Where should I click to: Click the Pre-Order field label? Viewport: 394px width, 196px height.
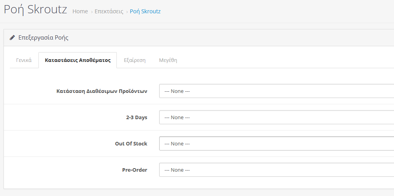pyautogui.click(x=135, y=170)
